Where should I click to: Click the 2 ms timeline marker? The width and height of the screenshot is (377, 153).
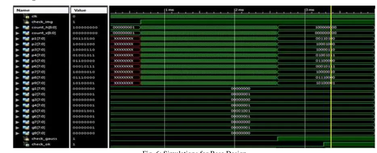(x=239, y=10)
